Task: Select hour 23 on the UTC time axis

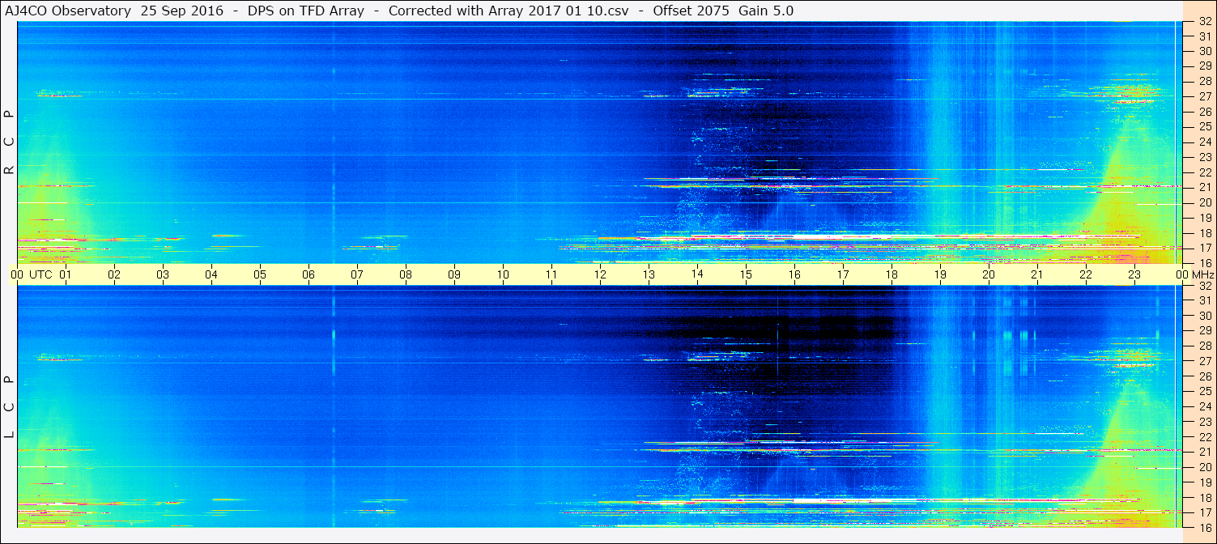Action: pyautogui.click(x=1134, y=274)
